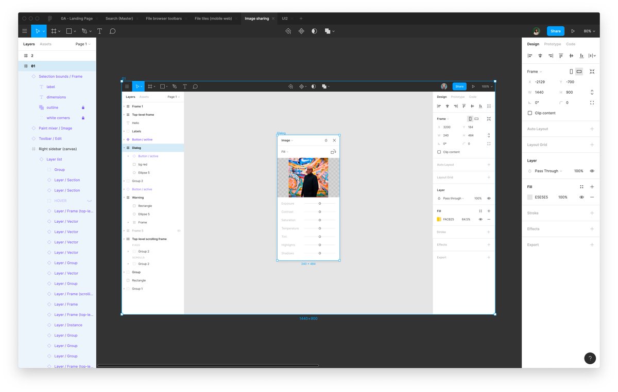Select the Move tool in the dark top toolbar
The image size is (618, 392).
pos(37,31)
